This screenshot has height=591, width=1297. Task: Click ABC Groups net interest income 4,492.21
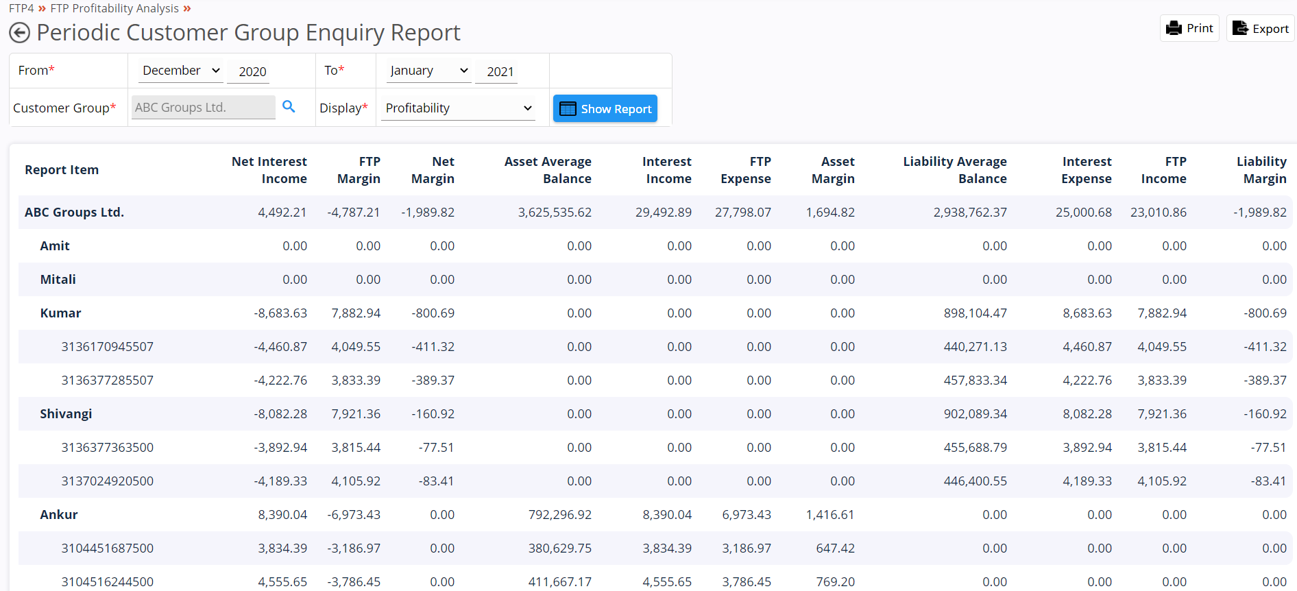click(282, 213)
